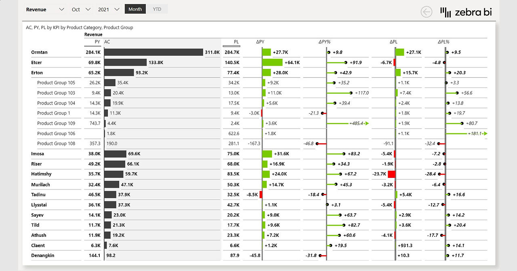517x271 pixels.
Task: Click the green ΔPY bar for Etcer
Action: [273, 63]
